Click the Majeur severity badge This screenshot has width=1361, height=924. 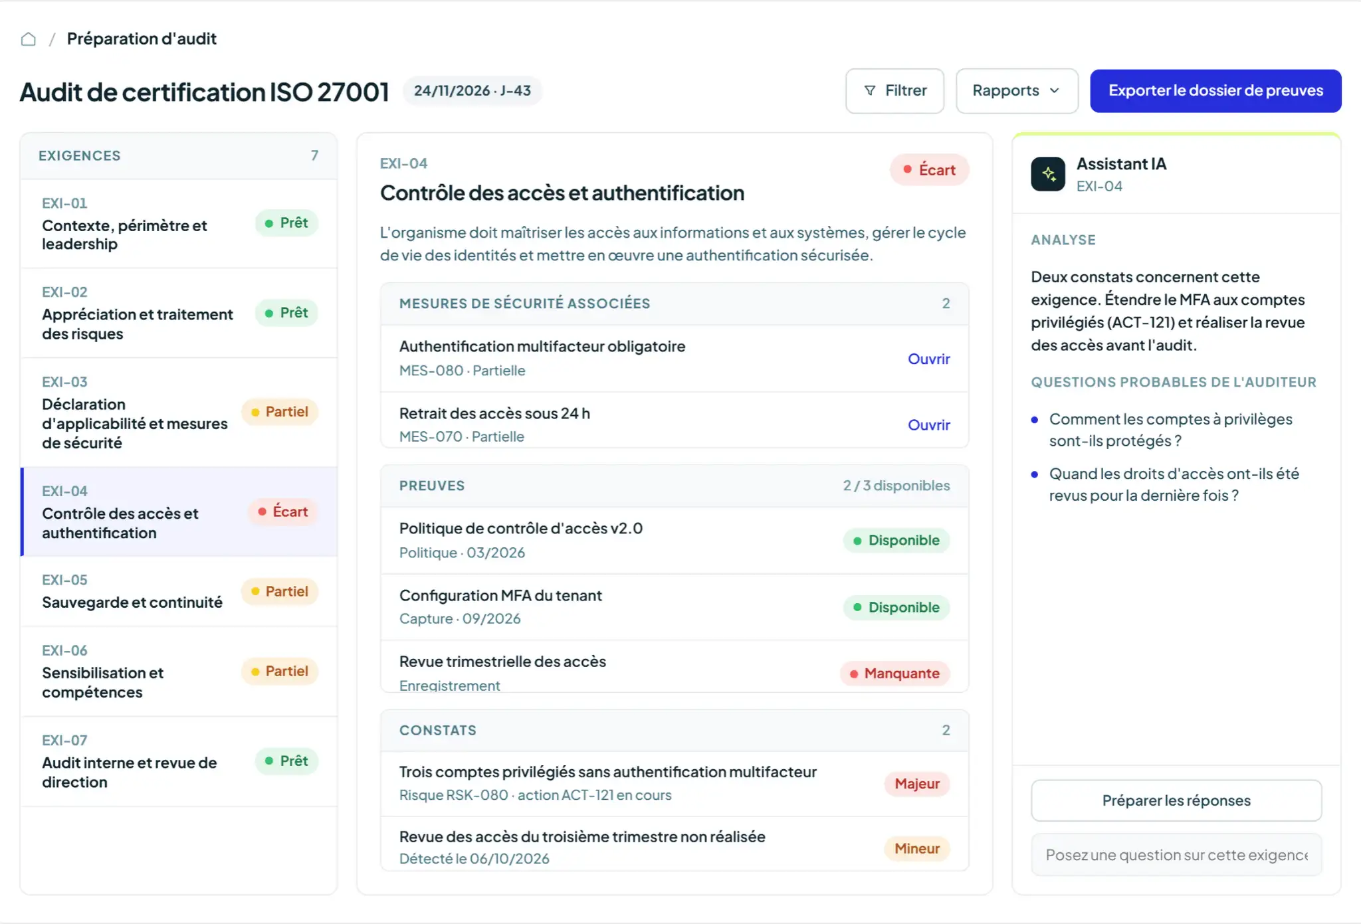(917, 784)
